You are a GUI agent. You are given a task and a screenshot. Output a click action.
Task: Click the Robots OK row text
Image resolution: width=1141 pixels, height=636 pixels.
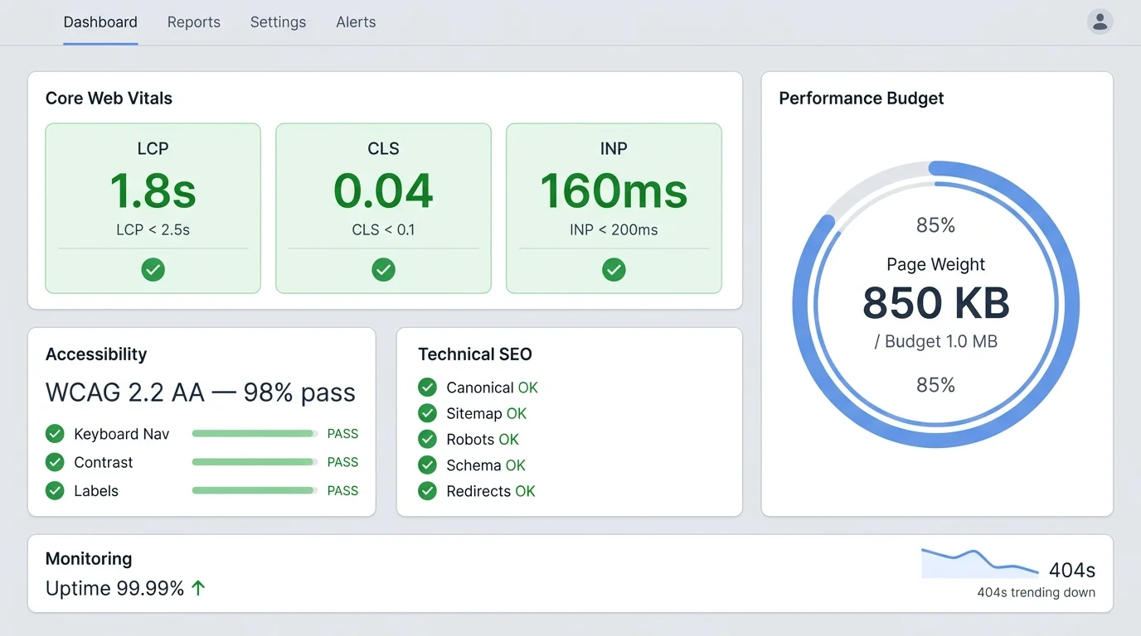pos(483,440)
